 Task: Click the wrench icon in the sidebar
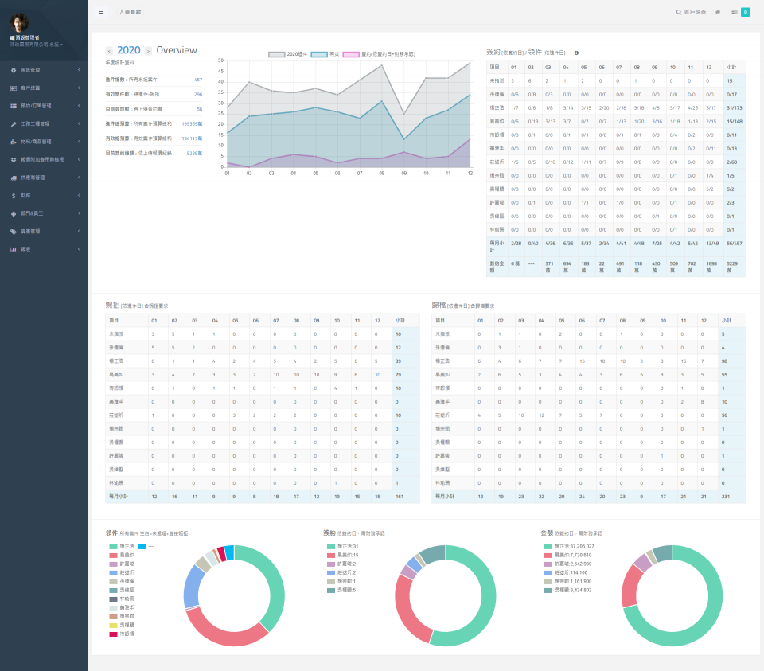(14, 124)
